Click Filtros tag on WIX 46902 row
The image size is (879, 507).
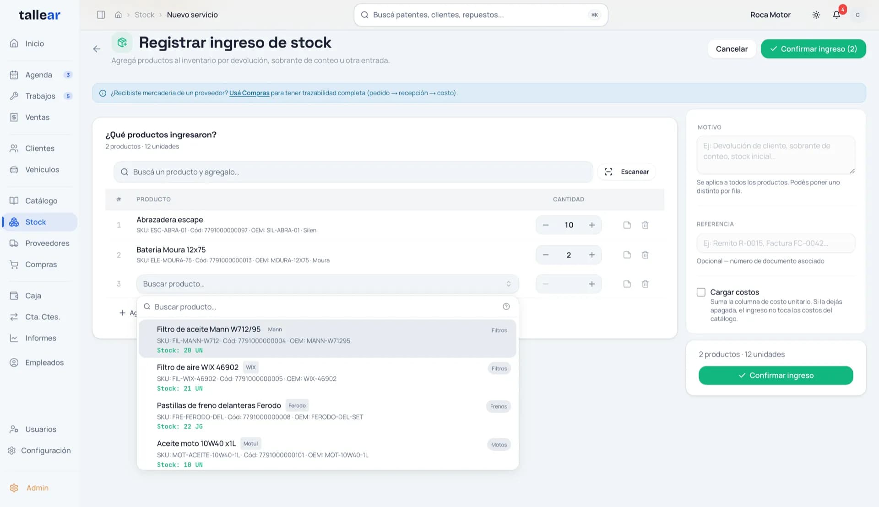(499, 368)
